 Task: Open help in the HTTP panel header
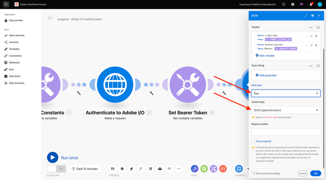tap(313, 16)
